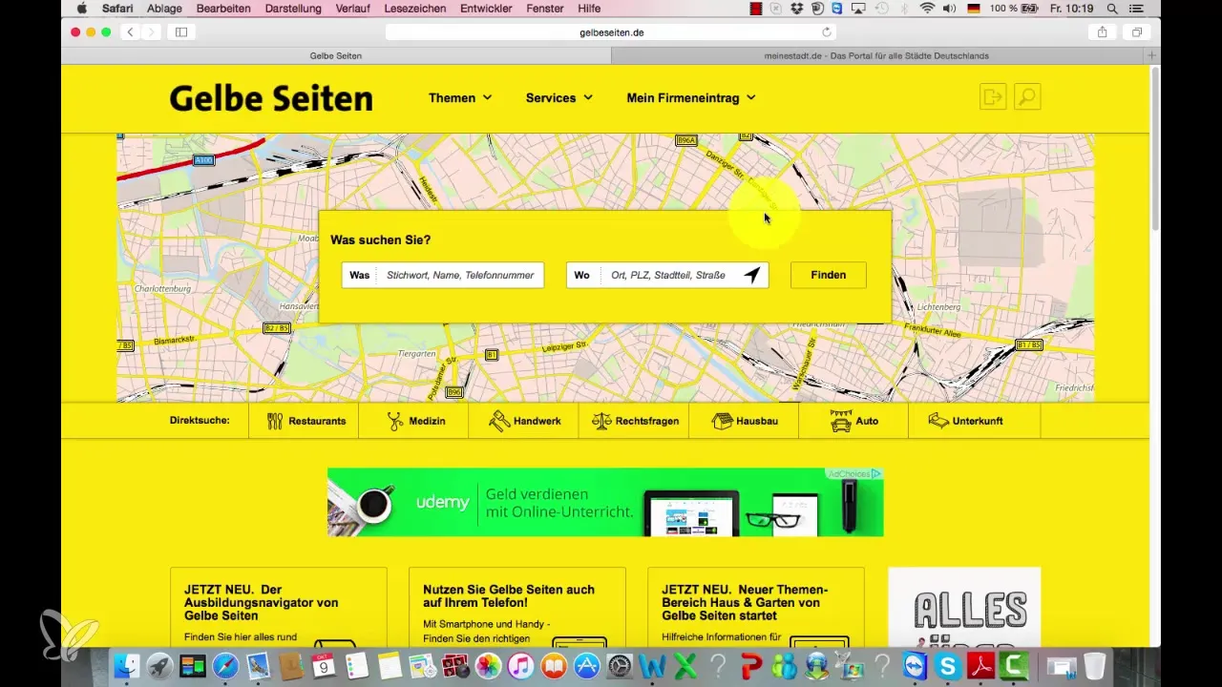The image size is (1222, 687).
Task: Open the Trash in the Dock
Action: [x=1094, y=665]
